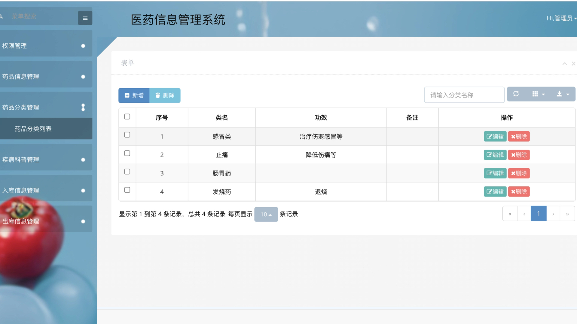Edit the 感冒类 row
577x324 pixels.
tap(495, 136)
